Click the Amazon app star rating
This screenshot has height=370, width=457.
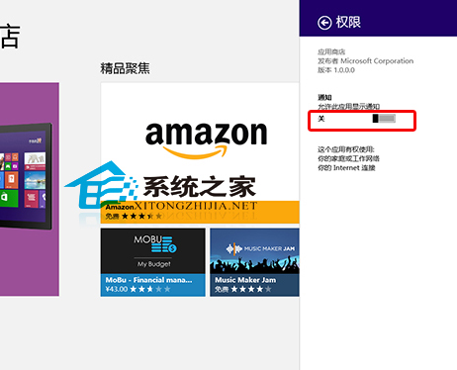tap(141, 217)
